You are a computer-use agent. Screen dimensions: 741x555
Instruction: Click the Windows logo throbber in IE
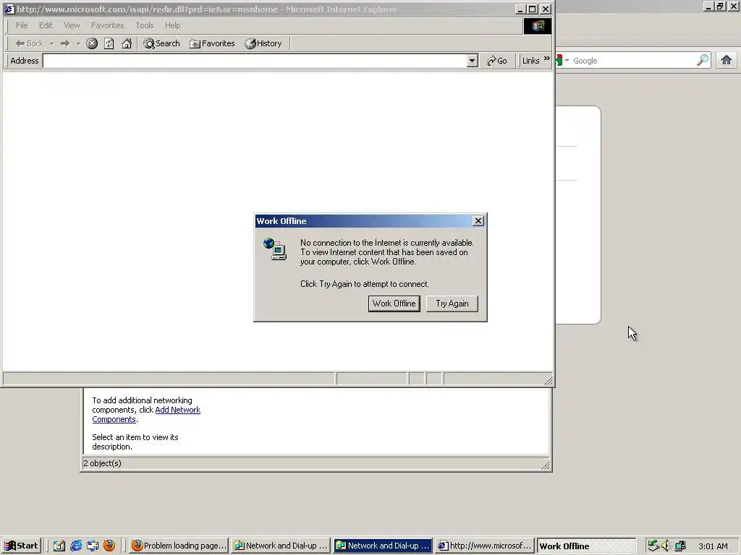pos(538,26)
